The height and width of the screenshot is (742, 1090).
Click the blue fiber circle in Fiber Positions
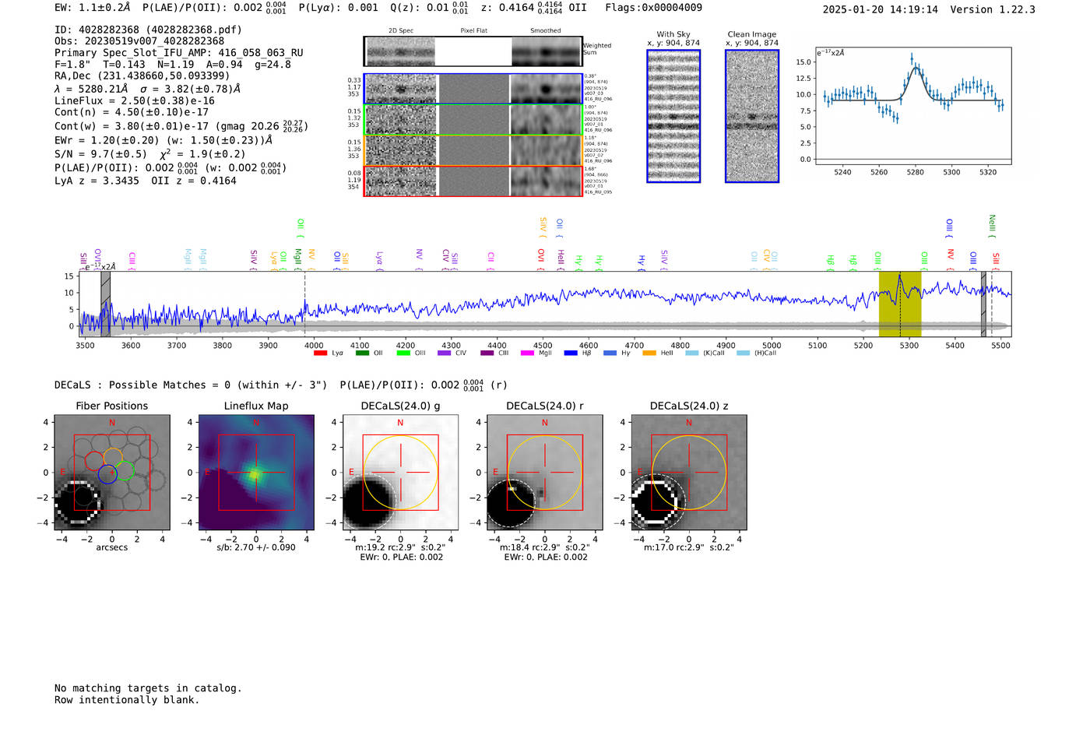107,473
